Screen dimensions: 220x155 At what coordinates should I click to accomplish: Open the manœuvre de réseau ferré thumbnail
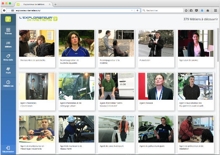77,129
